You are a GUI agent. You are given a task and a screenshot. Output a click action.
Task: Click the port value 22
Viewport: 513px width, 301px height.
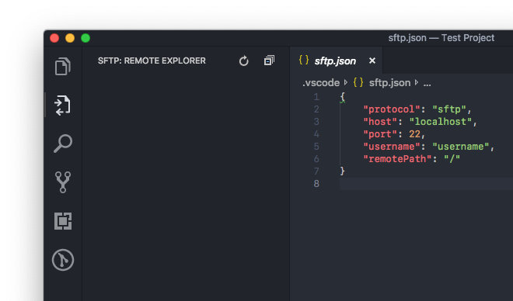pyautogui.click(x=415, y=134)
